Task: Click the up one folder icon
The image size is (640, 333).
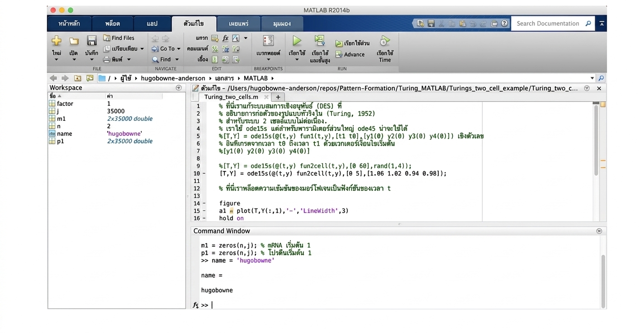Action: (x=78, y=78)
